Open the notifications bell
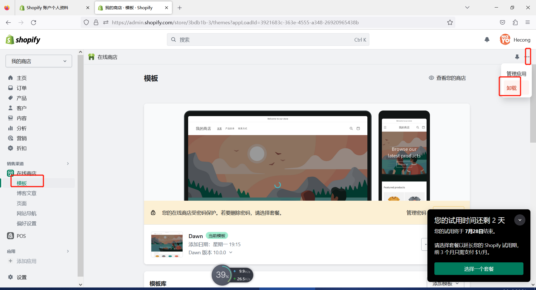 pos(487,40)
